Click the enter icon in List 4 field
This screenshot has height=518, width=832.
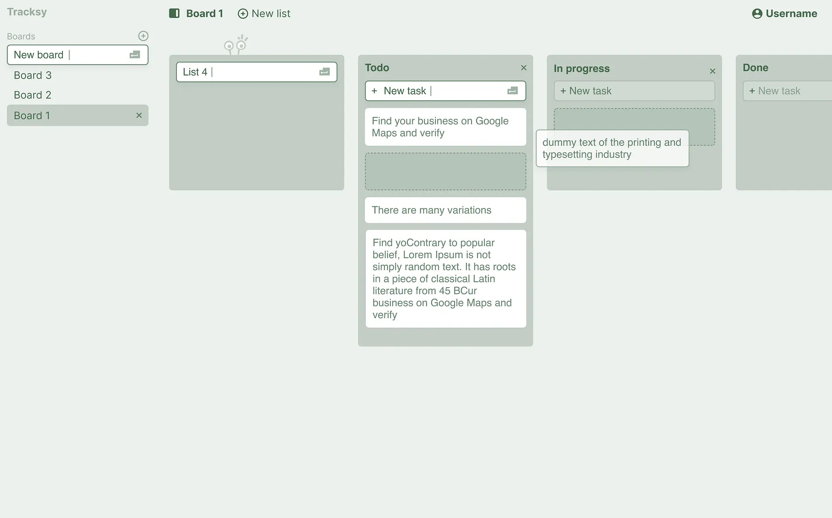324,72
